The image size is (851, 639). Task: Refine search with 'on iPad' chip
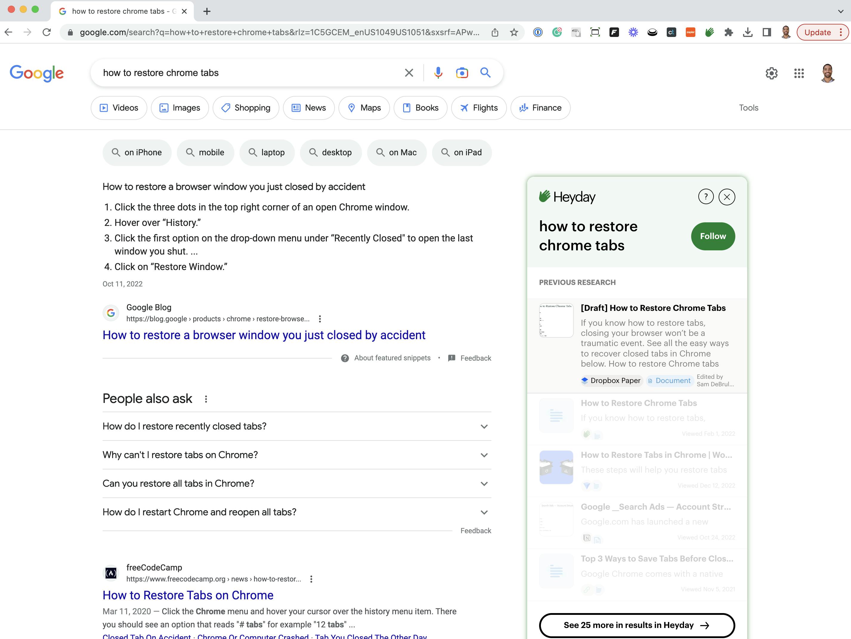click(462, 153)
